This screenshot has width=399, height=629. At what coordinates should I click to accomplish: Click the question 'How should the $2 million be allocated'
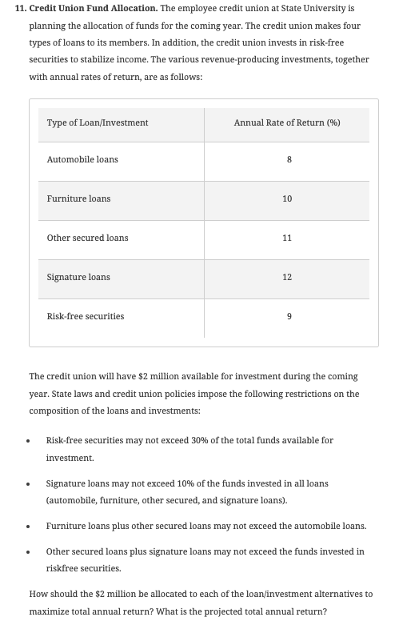pyautogui.click(x=201, y=603)
